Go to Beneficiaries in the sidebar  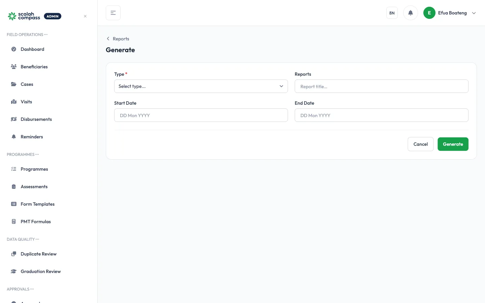(x=49, y=67)
